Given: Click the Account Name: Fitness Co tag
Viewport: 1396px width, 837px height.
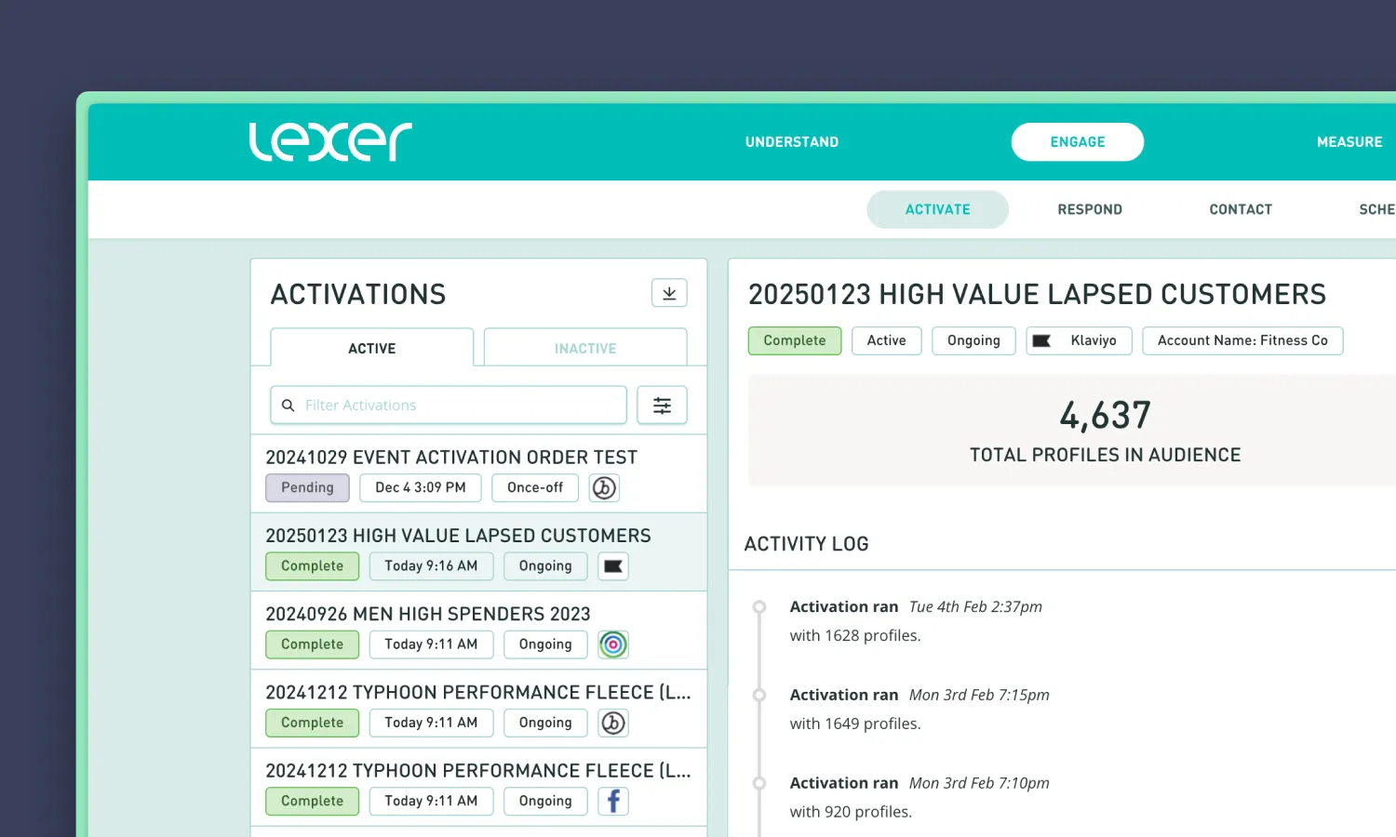Looking at the screenshot, I should [x=1242, y=341].
